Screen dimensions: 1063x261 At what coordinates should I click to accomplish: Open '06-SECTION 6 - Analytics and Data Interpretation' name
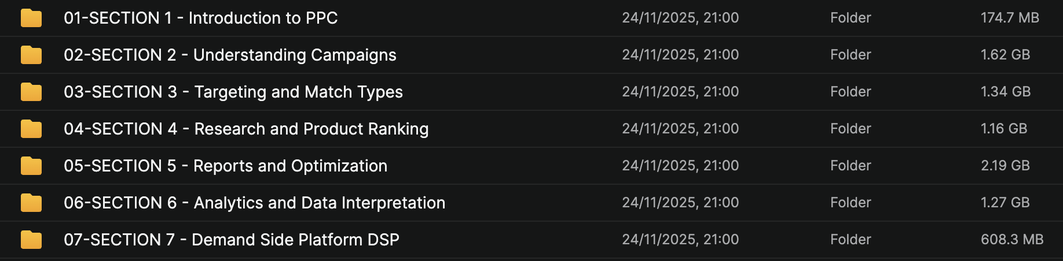pyautogui.click(x=254, y=203)
